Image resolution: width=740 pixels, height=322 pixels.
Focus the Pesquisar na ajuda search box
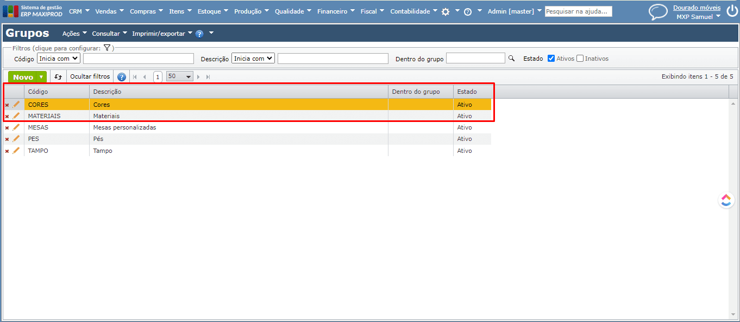click(x=579, y=11)
